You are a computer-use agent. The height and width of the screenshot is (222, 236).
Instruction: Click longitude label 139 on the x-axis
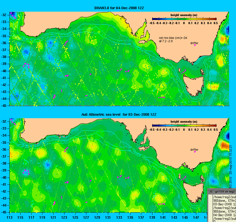tap(152, 218)
